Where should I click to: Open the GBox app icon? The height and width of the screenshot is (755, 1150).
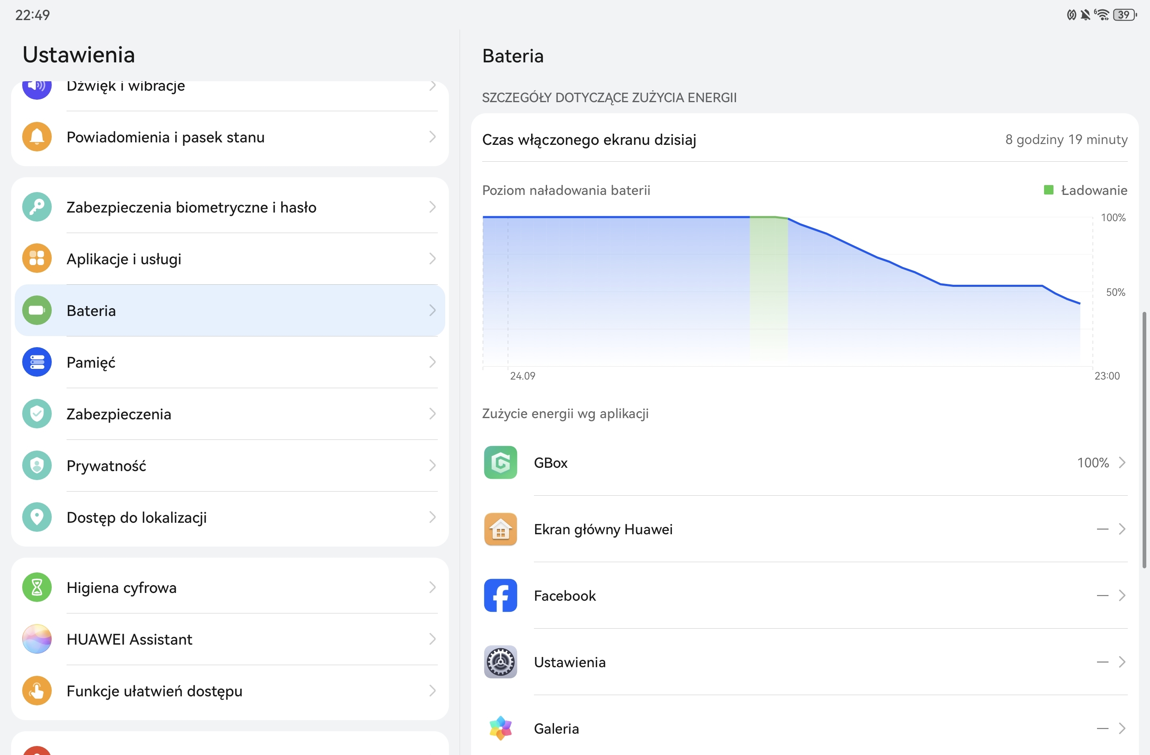[x=500, y=462]
